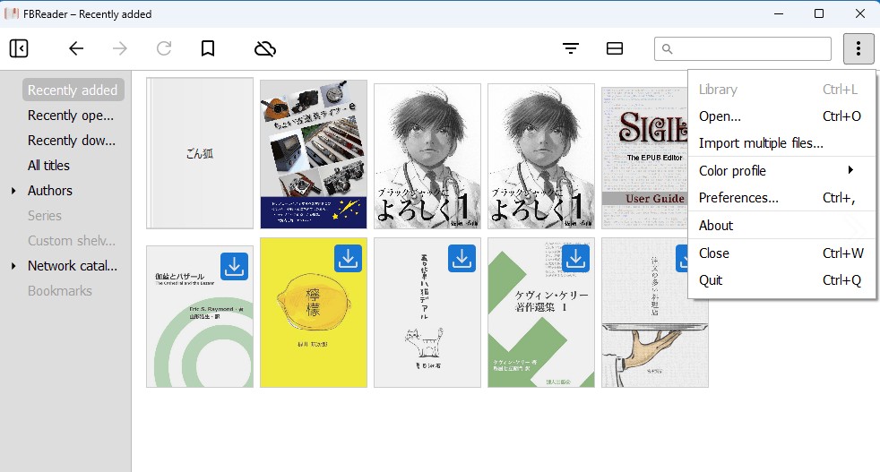Select Custom shelves in sidebar
Image resolution: width=880 pixels, height=472 pixels.
(x=72, y=241)
